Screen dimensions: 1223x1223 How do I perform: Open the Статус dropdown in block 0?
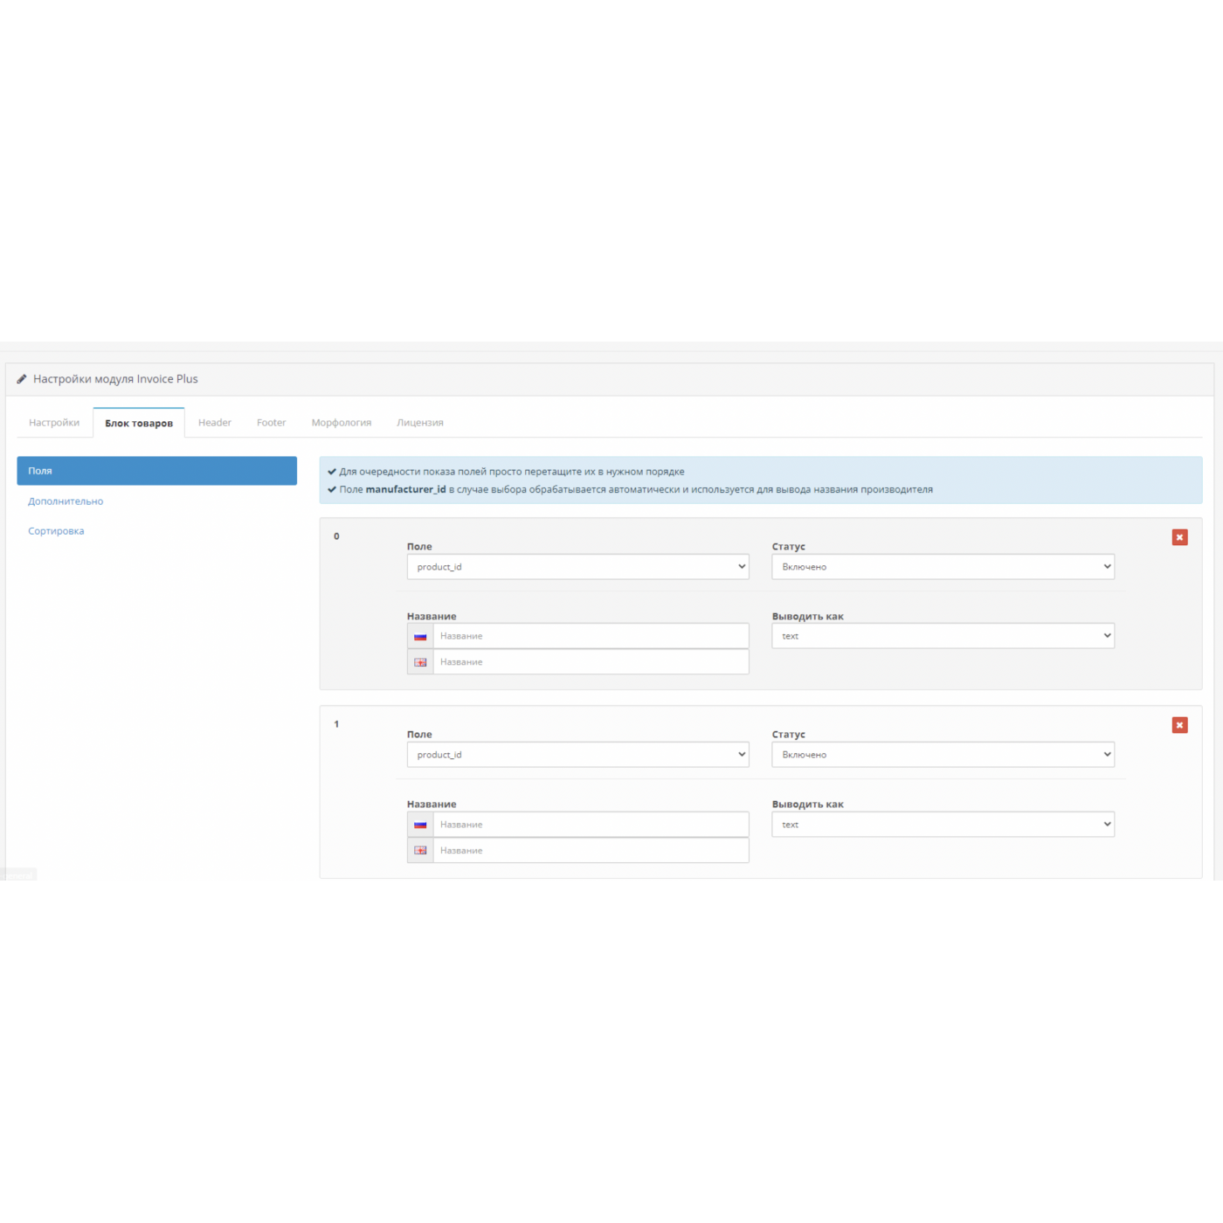pos(943,567)
